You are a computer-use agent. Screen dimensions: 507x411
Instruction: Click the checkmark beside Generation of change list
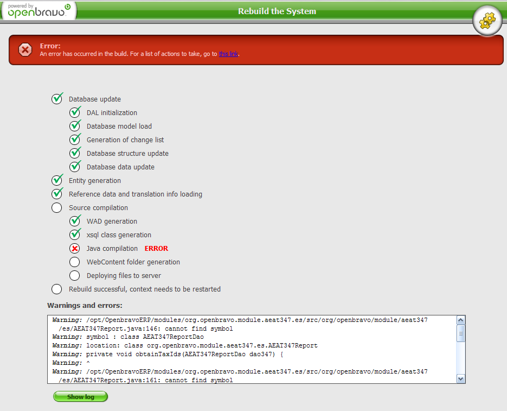pyautogui.click(x=75, y=140)
